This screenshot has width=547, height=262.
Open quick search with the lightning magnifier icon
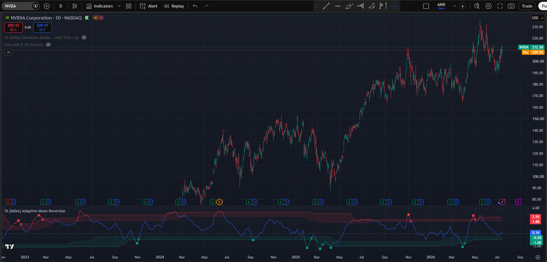(477, 6)
